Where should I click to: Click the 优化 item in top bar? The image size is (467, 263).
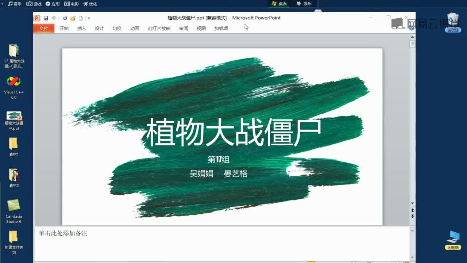[90, 4]
